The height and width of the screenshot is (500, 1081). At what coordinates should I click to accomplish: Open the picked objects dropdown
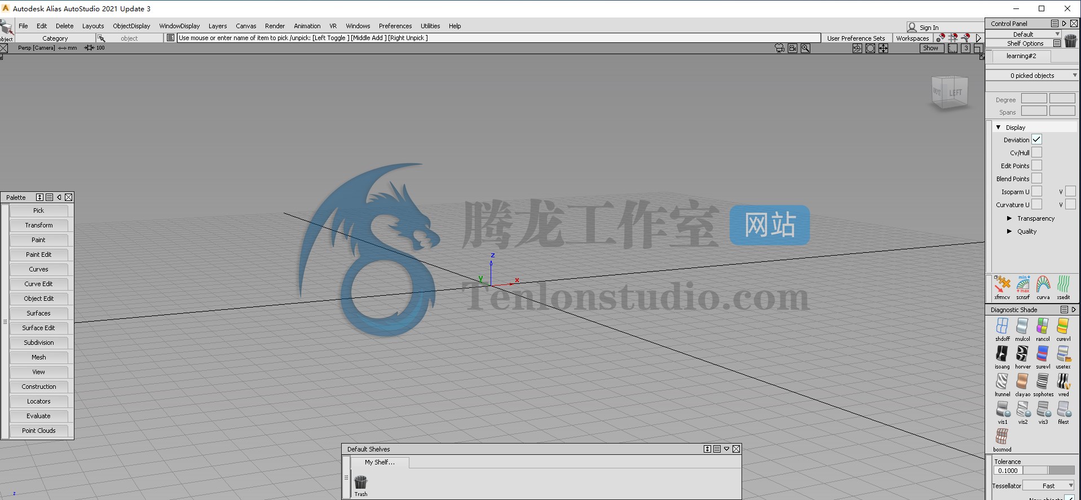click(x=1032, y=76)
